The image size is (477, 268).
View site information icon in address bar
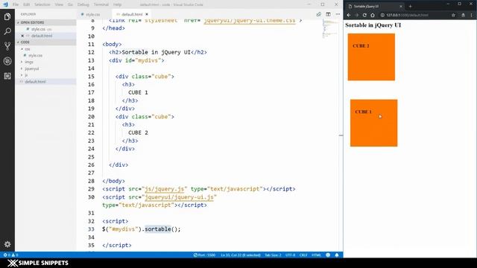pos(382,15)
